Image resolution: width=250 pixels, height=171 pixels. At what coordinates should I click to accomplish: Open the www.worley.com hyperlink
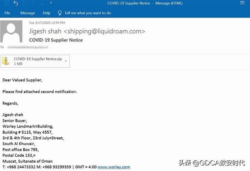tap(114, 167)
